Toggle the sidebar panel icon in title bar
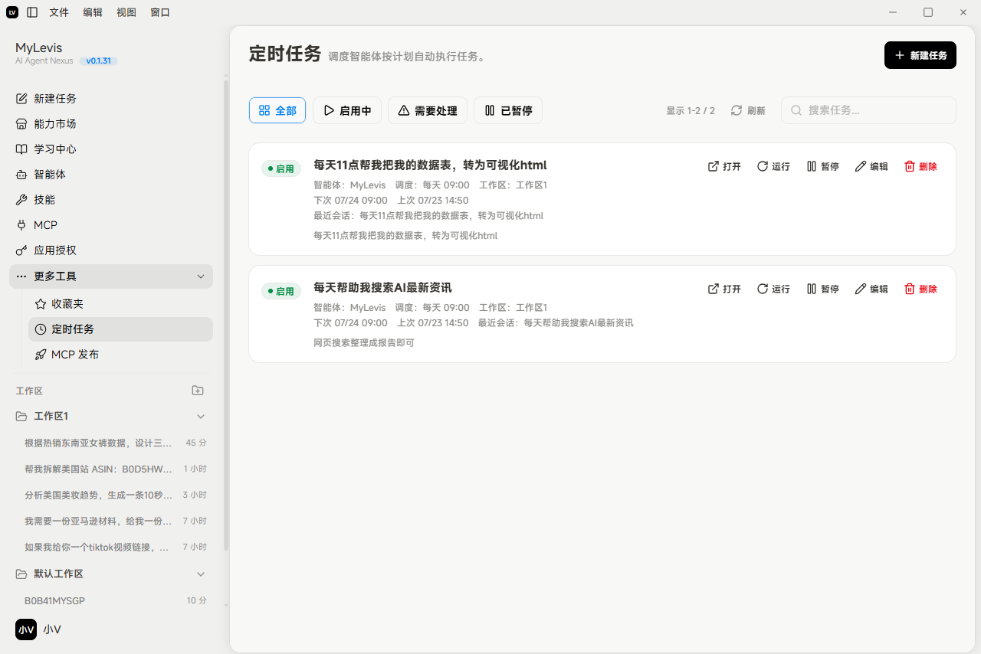This screenshot has height=654, width=981. pyautogui.click(x=32, y=12)
